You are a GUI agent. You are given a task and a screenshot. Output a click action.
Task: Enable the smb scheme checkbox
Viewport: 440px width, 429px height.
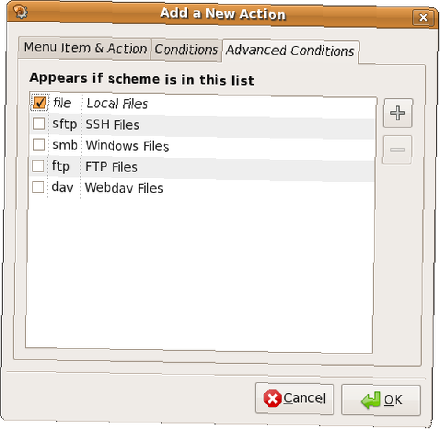pos(39,145)
